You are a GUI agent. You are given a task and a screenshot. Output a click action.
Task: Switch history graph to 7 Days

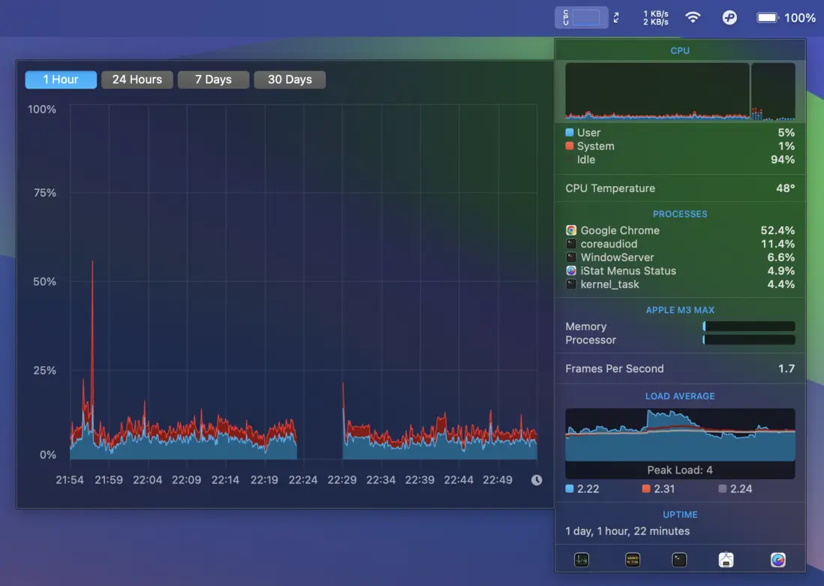point(213,80)
